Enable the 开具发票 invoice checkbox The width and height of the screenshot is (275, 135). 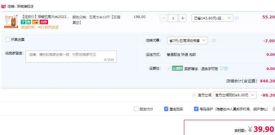pyautogui.click(x=8, y=40)
